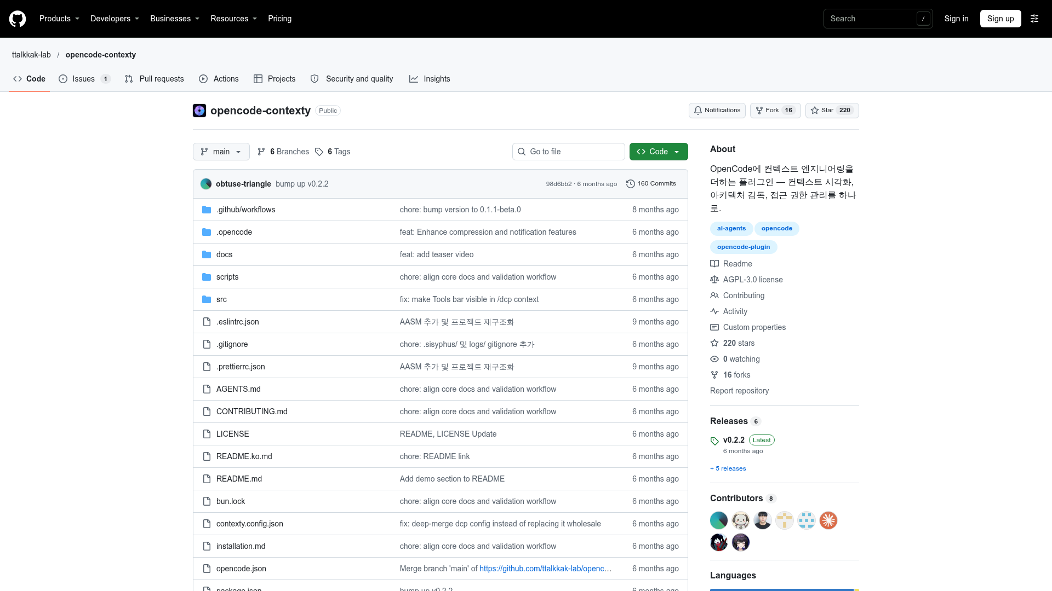
Task: Click Report repository
Action: pyautogui.click(x=739, y=391)
